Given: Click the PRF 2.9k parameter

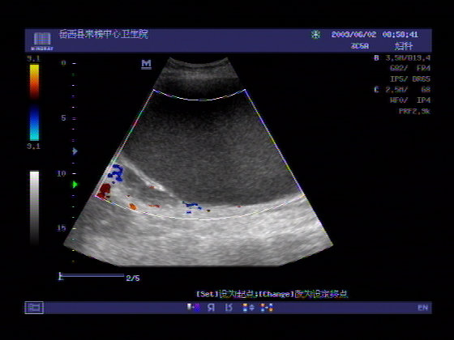Looking at the screenshot, I should coord(414,112).
